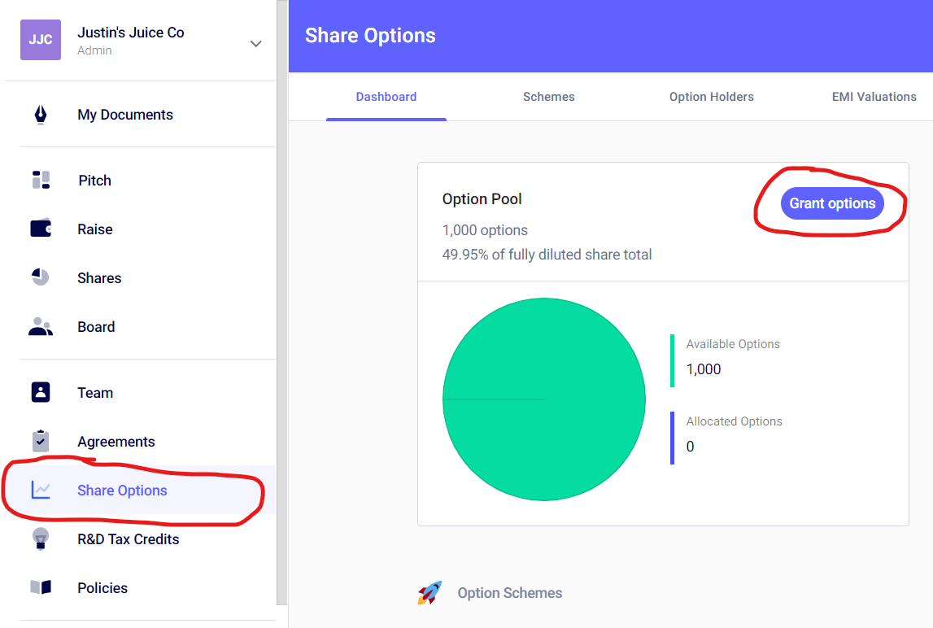Open the Option Holders tab
The image size is (933, 628).
[711, 97]
